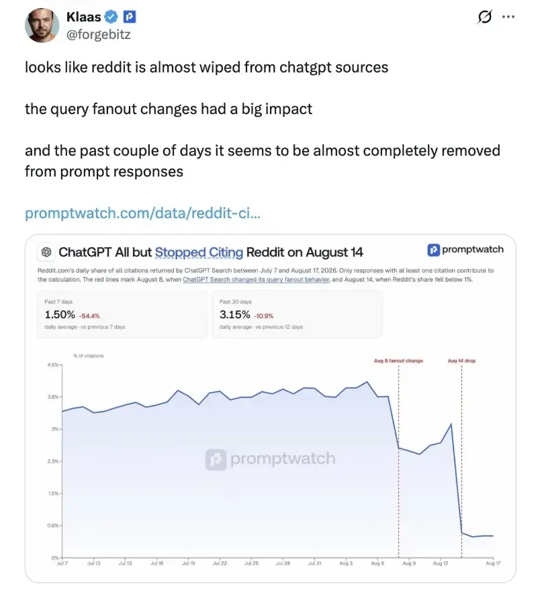
Task: Open Klaas's profile avatar photo
Action: (x=42, y=26)
